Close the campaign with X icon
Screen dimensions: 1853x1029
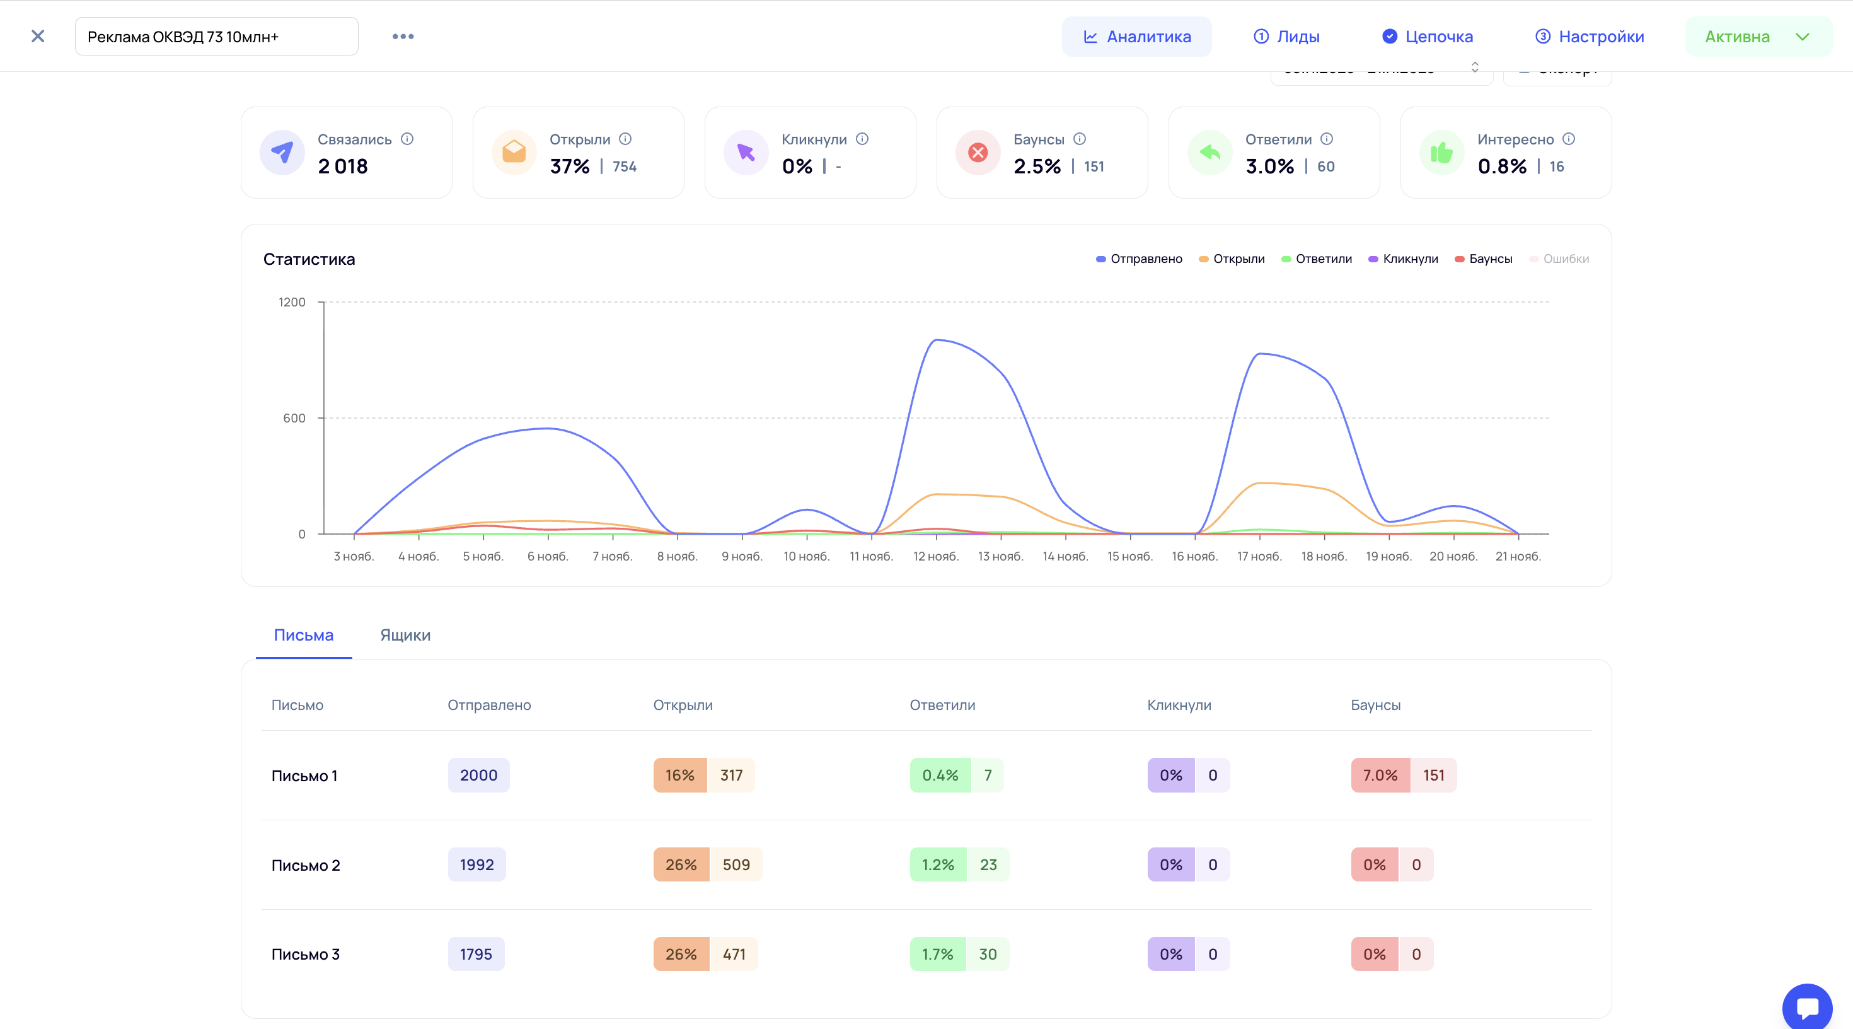click(38, 37)
